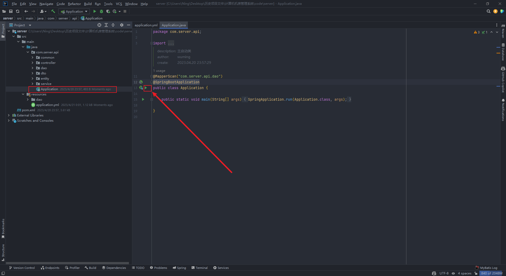Open Problems tool window button
Image resolution: width=506 pixels, height=276 pixels.
tap(158, 268)
